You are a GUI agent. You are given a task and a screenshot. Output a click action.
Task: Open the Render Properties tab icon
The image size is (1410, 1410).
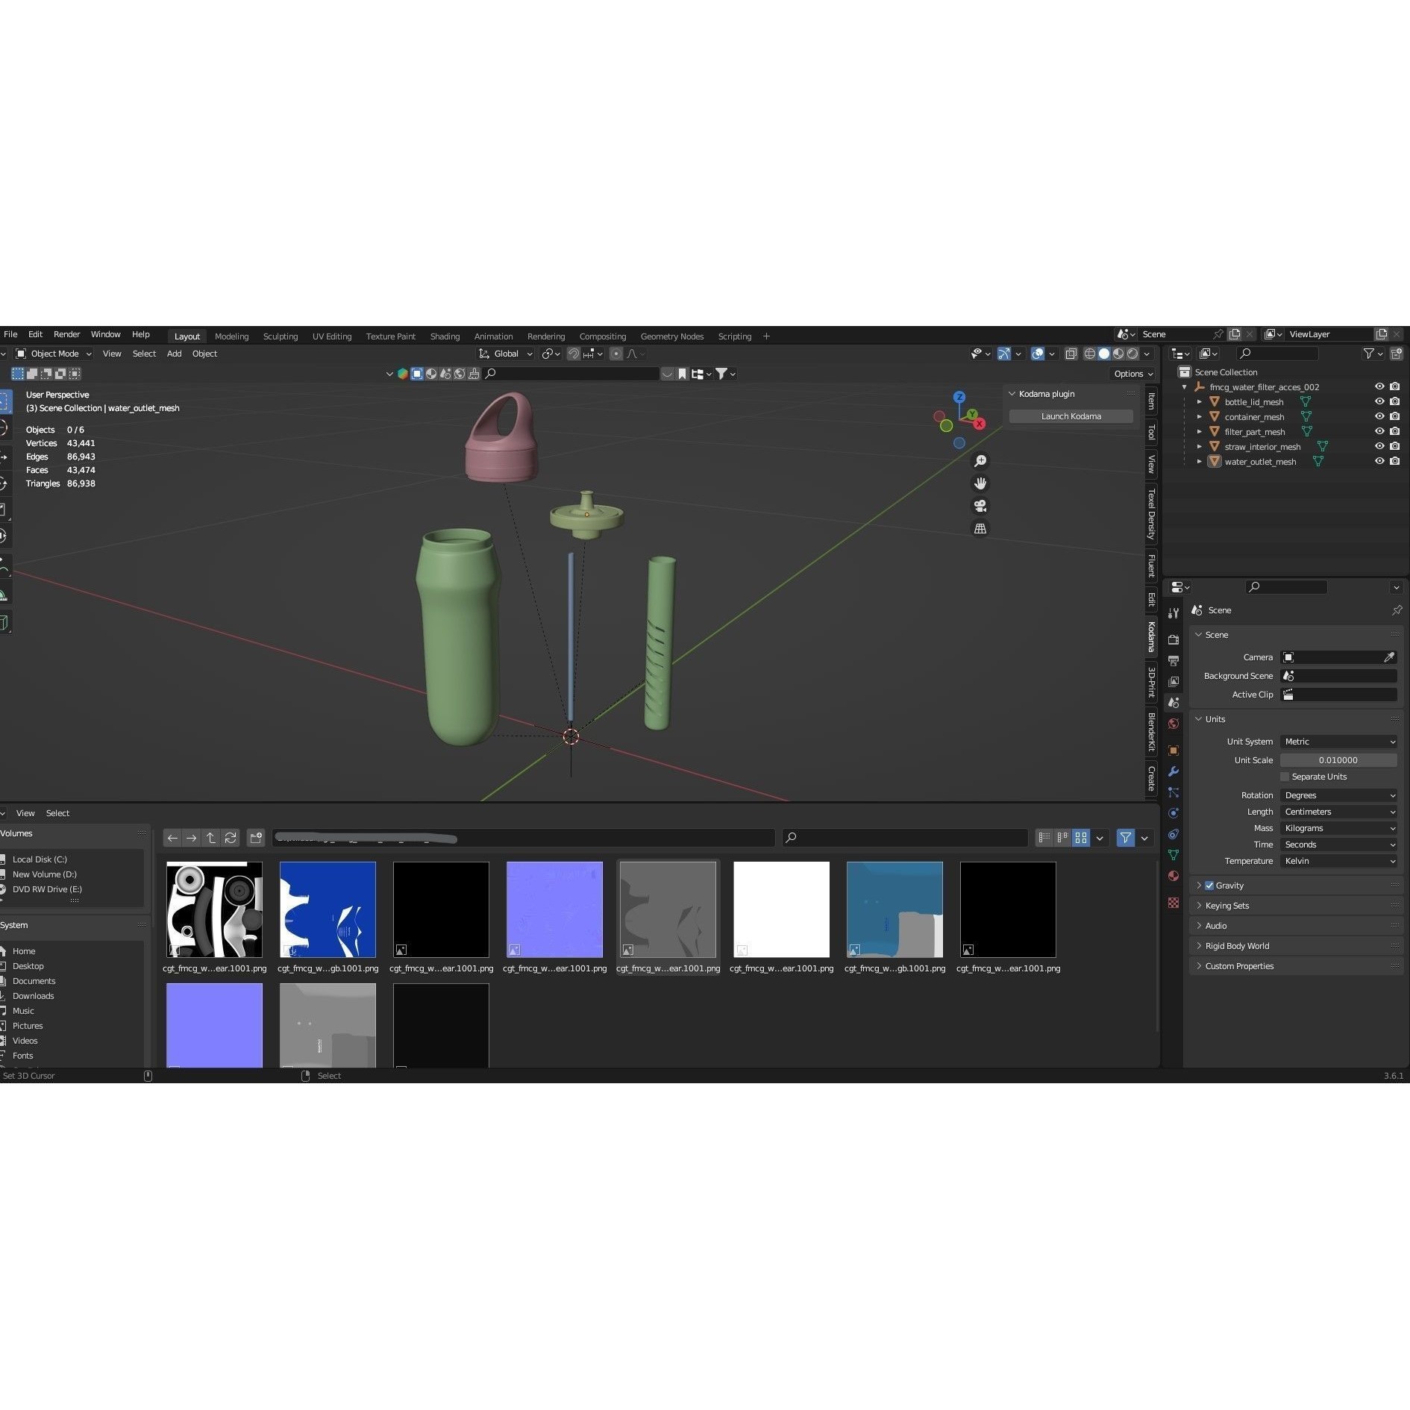[1174, 639]
